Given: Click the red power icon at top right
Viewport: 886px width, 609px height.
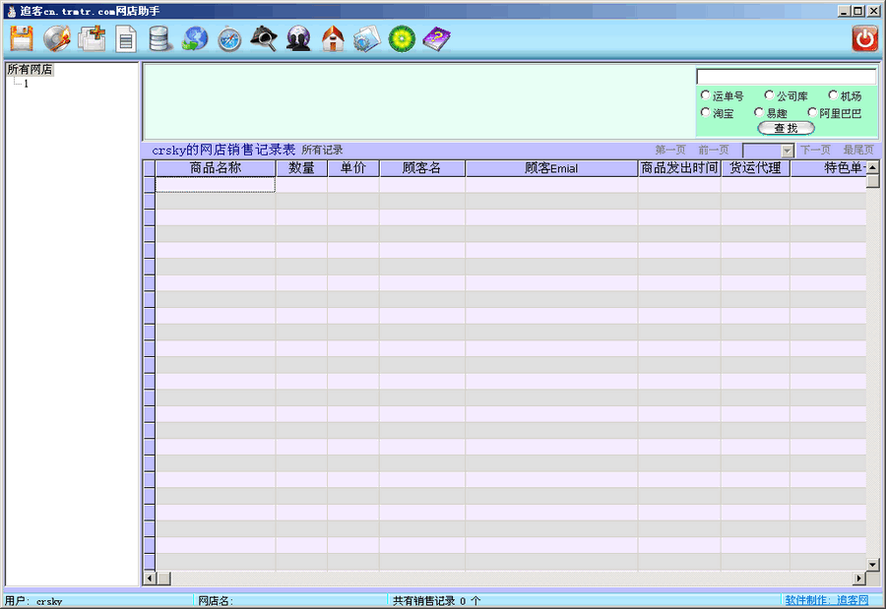Looking at the screenshot, I should (863, 37).
